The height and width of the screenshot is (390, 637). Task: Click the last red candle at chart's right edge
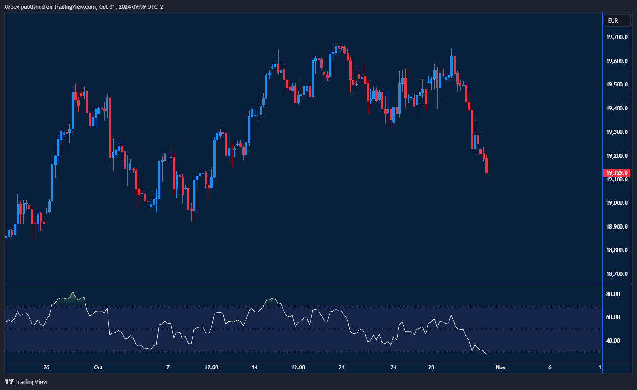[x=486, y=166]
